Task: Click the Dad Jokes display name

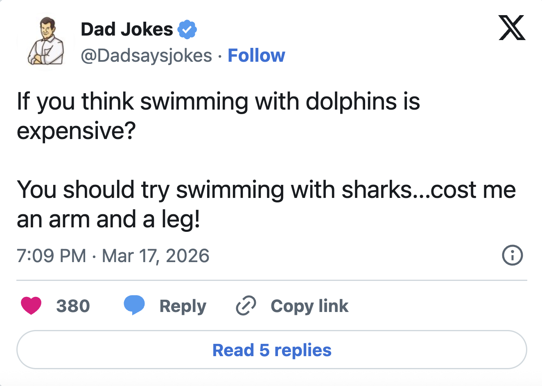Action: (x=127, y=29)
